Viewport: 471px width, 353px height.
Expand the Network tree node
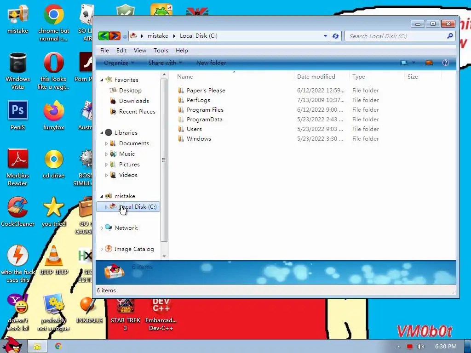(x=102, y=228)
